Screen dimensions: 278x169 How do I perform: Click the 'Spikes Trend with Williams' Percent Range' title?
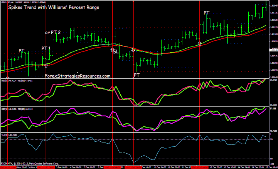pos(54,7)
